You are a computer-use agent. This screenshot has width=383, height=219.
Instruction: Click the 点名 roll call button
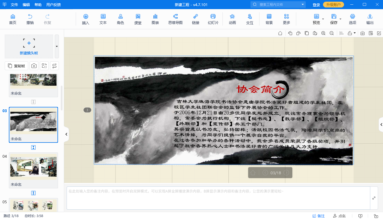pyautogui.click(x=339, y=216)
